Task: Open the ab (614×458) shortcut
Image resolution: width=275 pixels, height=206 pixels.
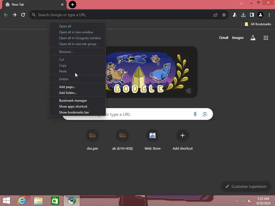Action: click(122, 140)
